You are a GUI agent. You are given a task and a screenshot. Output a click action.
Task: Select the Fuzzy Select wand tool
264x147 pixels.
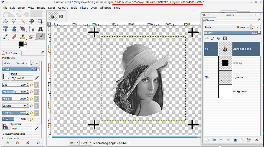click(x=23, y=21)
